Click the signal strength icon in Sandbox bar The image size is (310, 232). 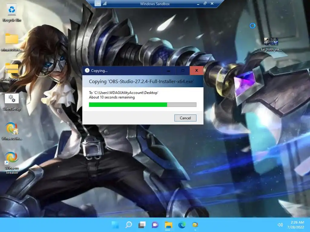(104, 3)
